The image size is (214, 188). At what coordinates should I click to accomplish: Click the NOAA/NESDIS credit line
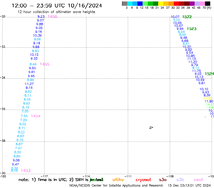tap(116, 185)
